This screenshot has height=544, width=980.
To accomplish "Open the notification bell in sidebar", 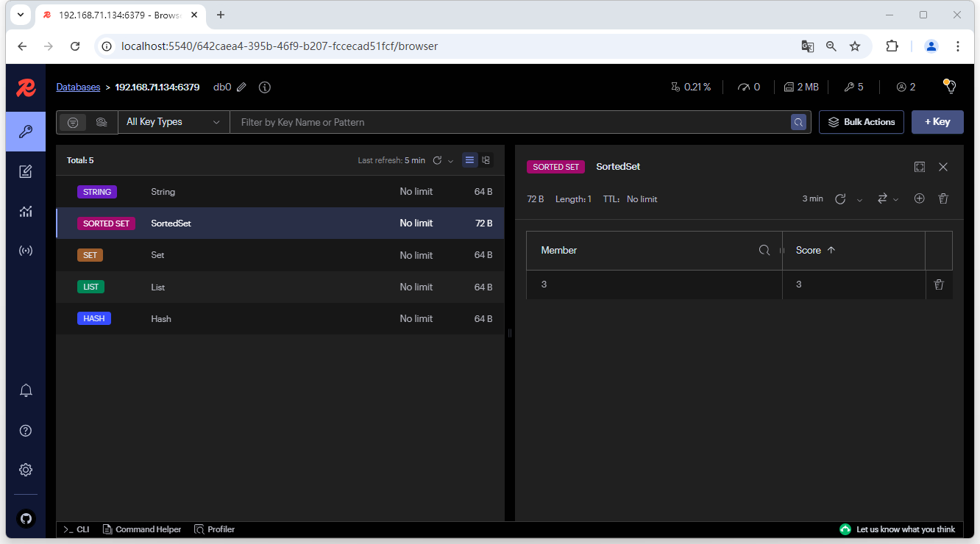I will 26,390.
